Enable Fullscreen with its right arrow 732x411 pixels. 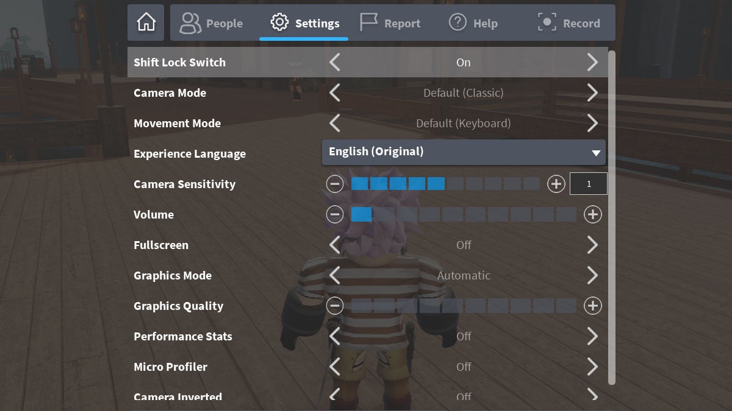click(592, 245)
